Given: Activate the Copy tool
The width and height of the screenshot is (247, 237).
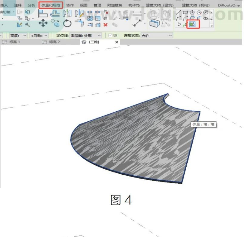Looking at the screenshot, I should pyautogui.click(x=55, y=23).
